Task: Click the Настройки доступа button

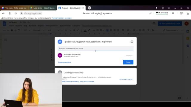Action: pyautogui.click(x=170, y=23)
